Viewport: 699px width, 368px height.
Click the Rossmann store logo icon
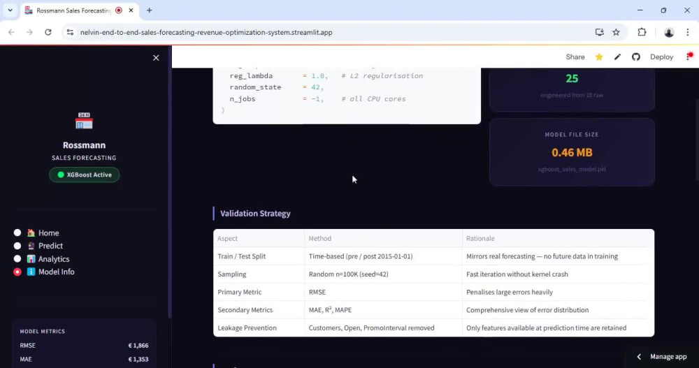[x=84, y=121]
